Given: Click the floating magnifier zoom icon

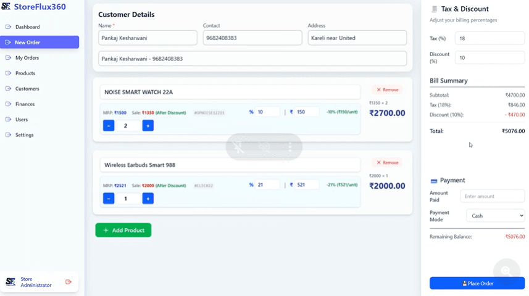Looking at the screenshot, I should (x=506, y=271).
